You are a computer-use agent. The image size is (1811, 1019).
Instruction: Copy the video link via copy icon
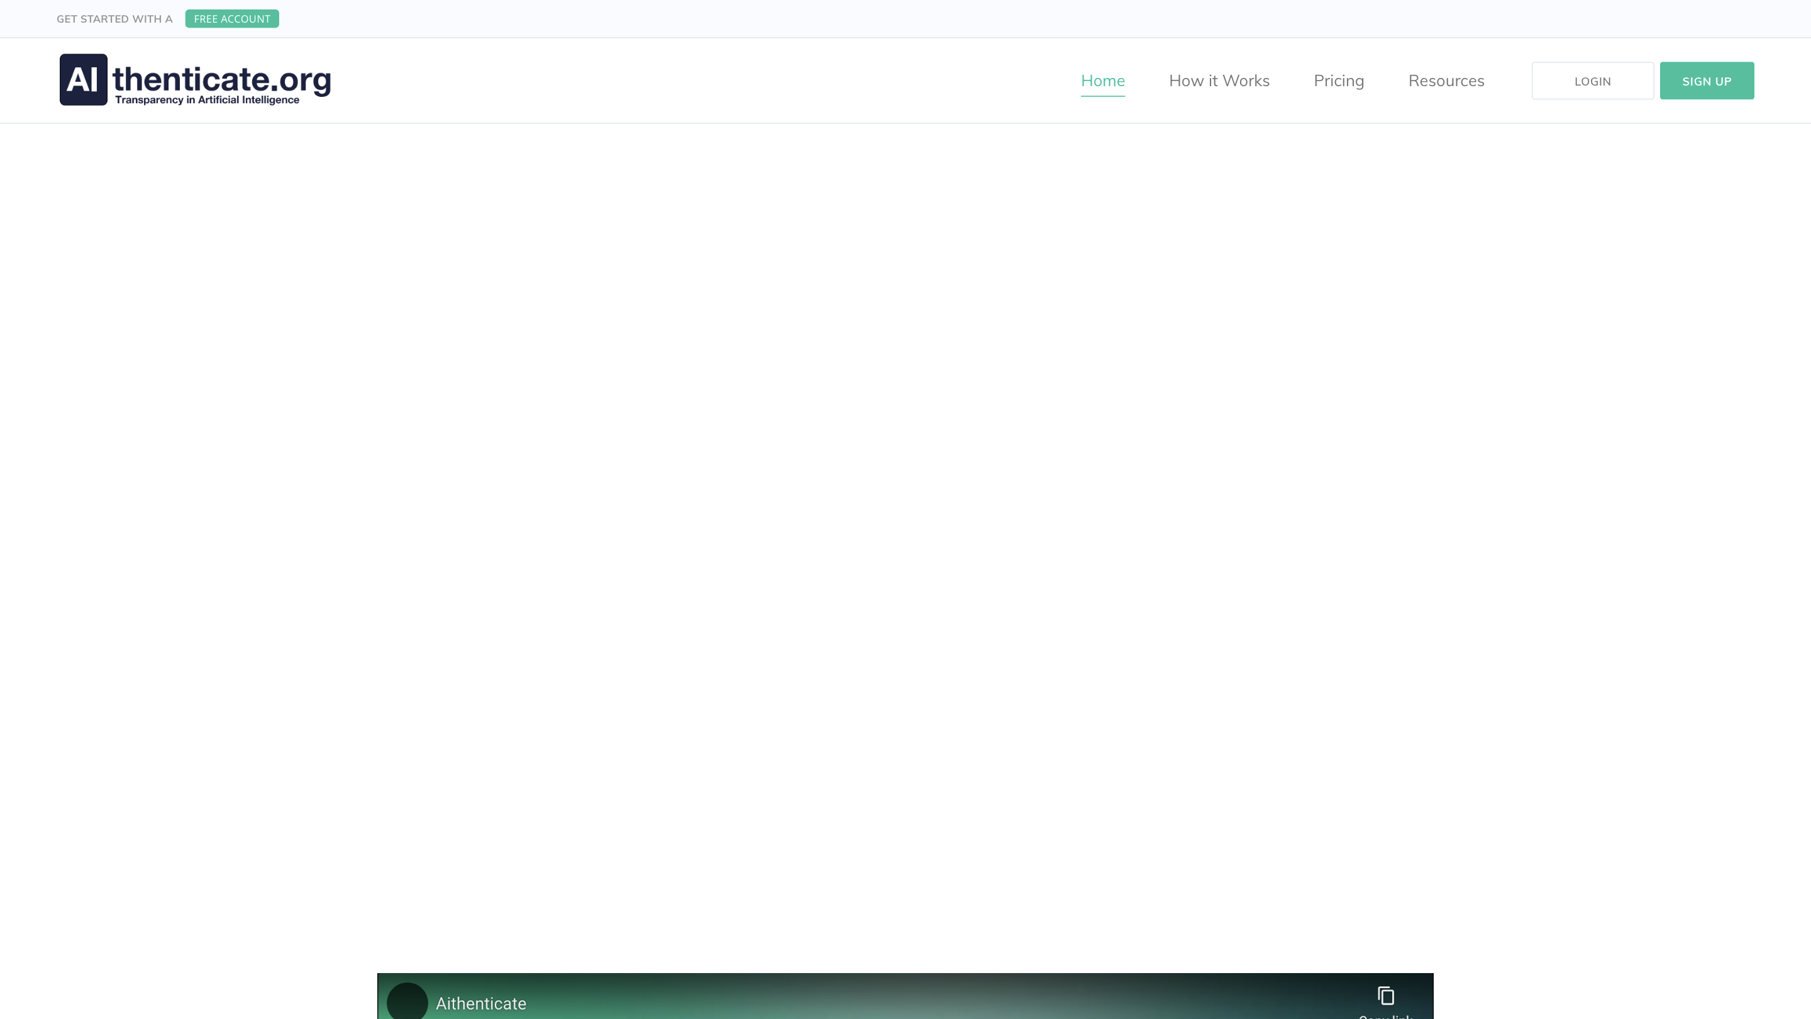(x=1386, y=995)
